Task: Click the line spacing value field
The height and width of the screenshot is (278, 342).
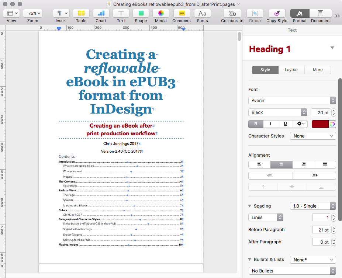Action: click(x=321, y=218)
